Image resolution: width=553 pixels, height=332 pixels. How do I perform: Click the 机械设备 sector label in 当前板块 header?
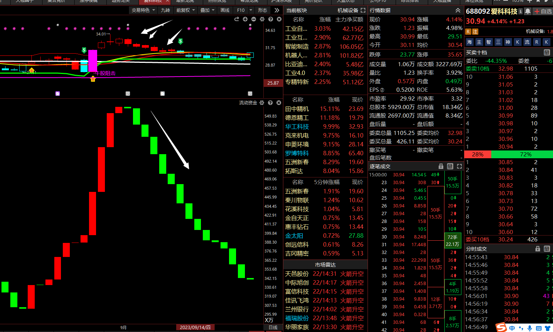click(348, 10)
